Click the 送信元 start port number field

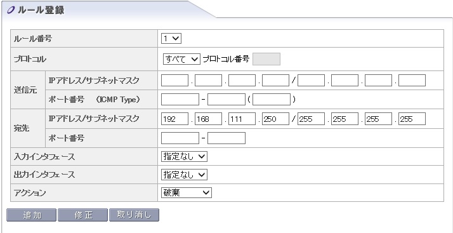pyautogui.click(x=180, y=100)
